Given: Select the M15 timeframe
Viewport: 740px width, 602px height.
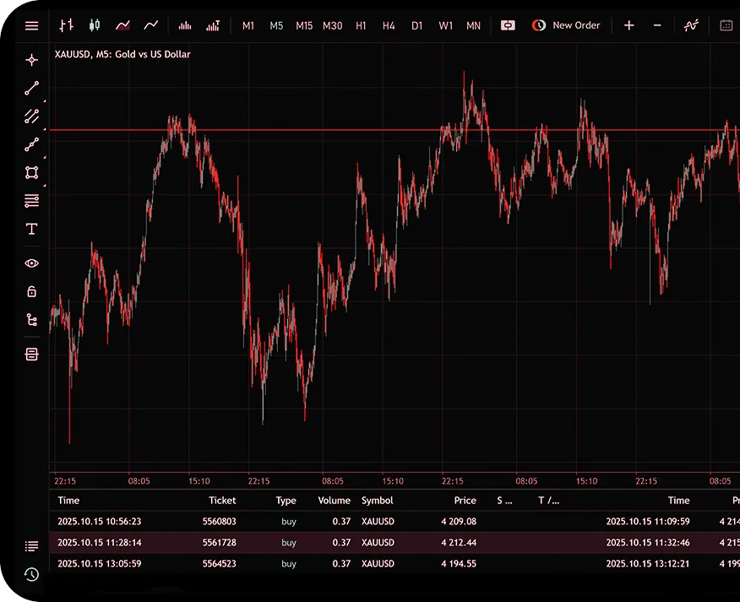Looking at the screenshot, I should point(304,25).
